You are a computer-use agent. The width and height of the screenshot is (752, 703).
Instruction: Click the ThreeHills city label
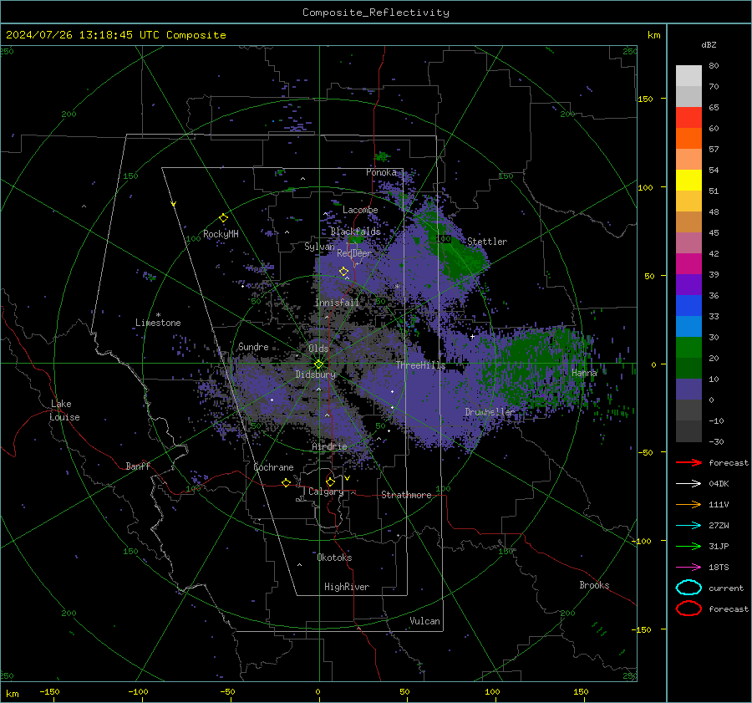click(x=420, y=365)
